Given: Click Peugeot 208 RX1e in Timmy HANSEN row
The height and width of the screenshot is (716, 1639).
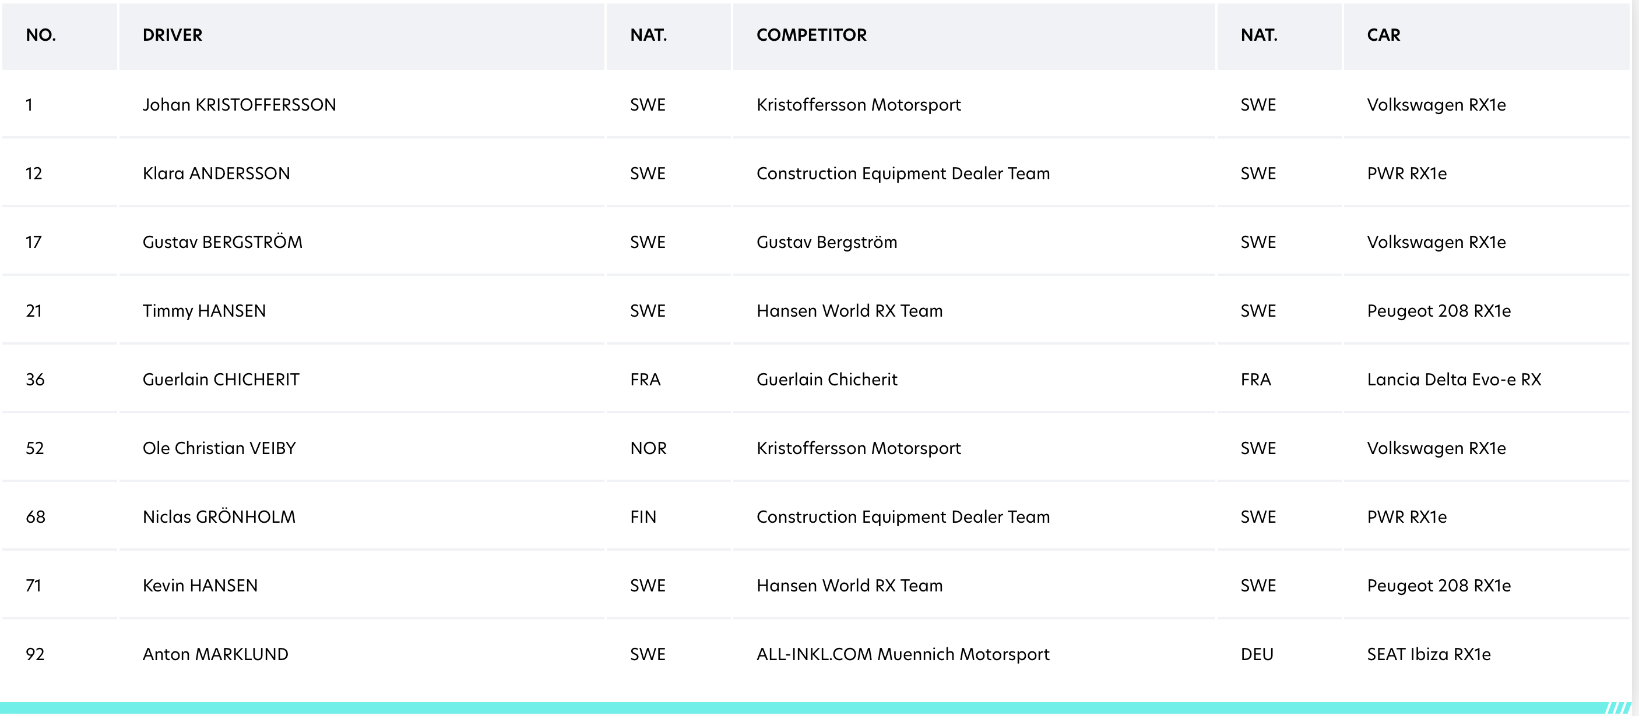Looking at the screenshot, I should coord(1438,311).
